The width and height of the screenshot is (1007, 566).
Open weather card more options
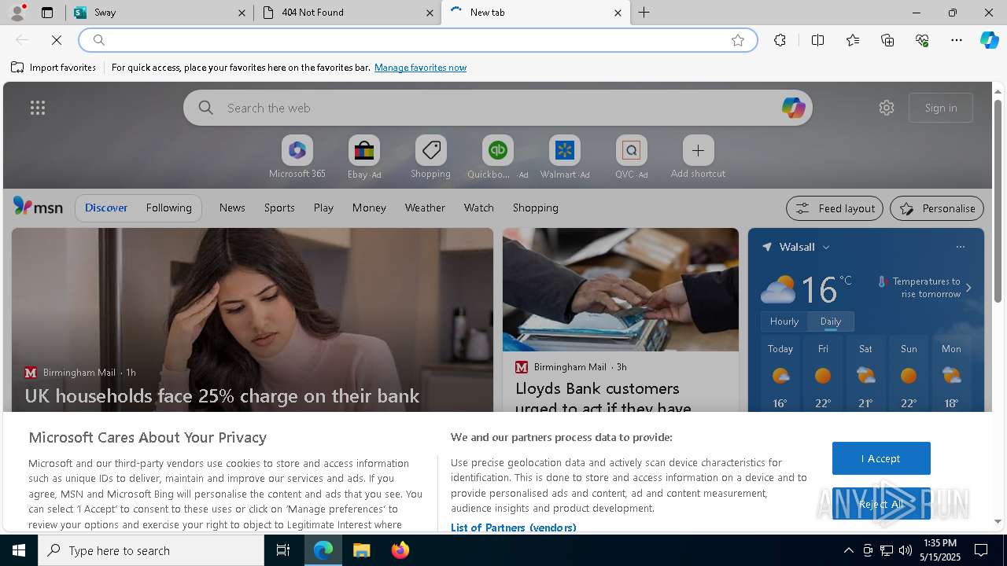(x=960, y=247)
